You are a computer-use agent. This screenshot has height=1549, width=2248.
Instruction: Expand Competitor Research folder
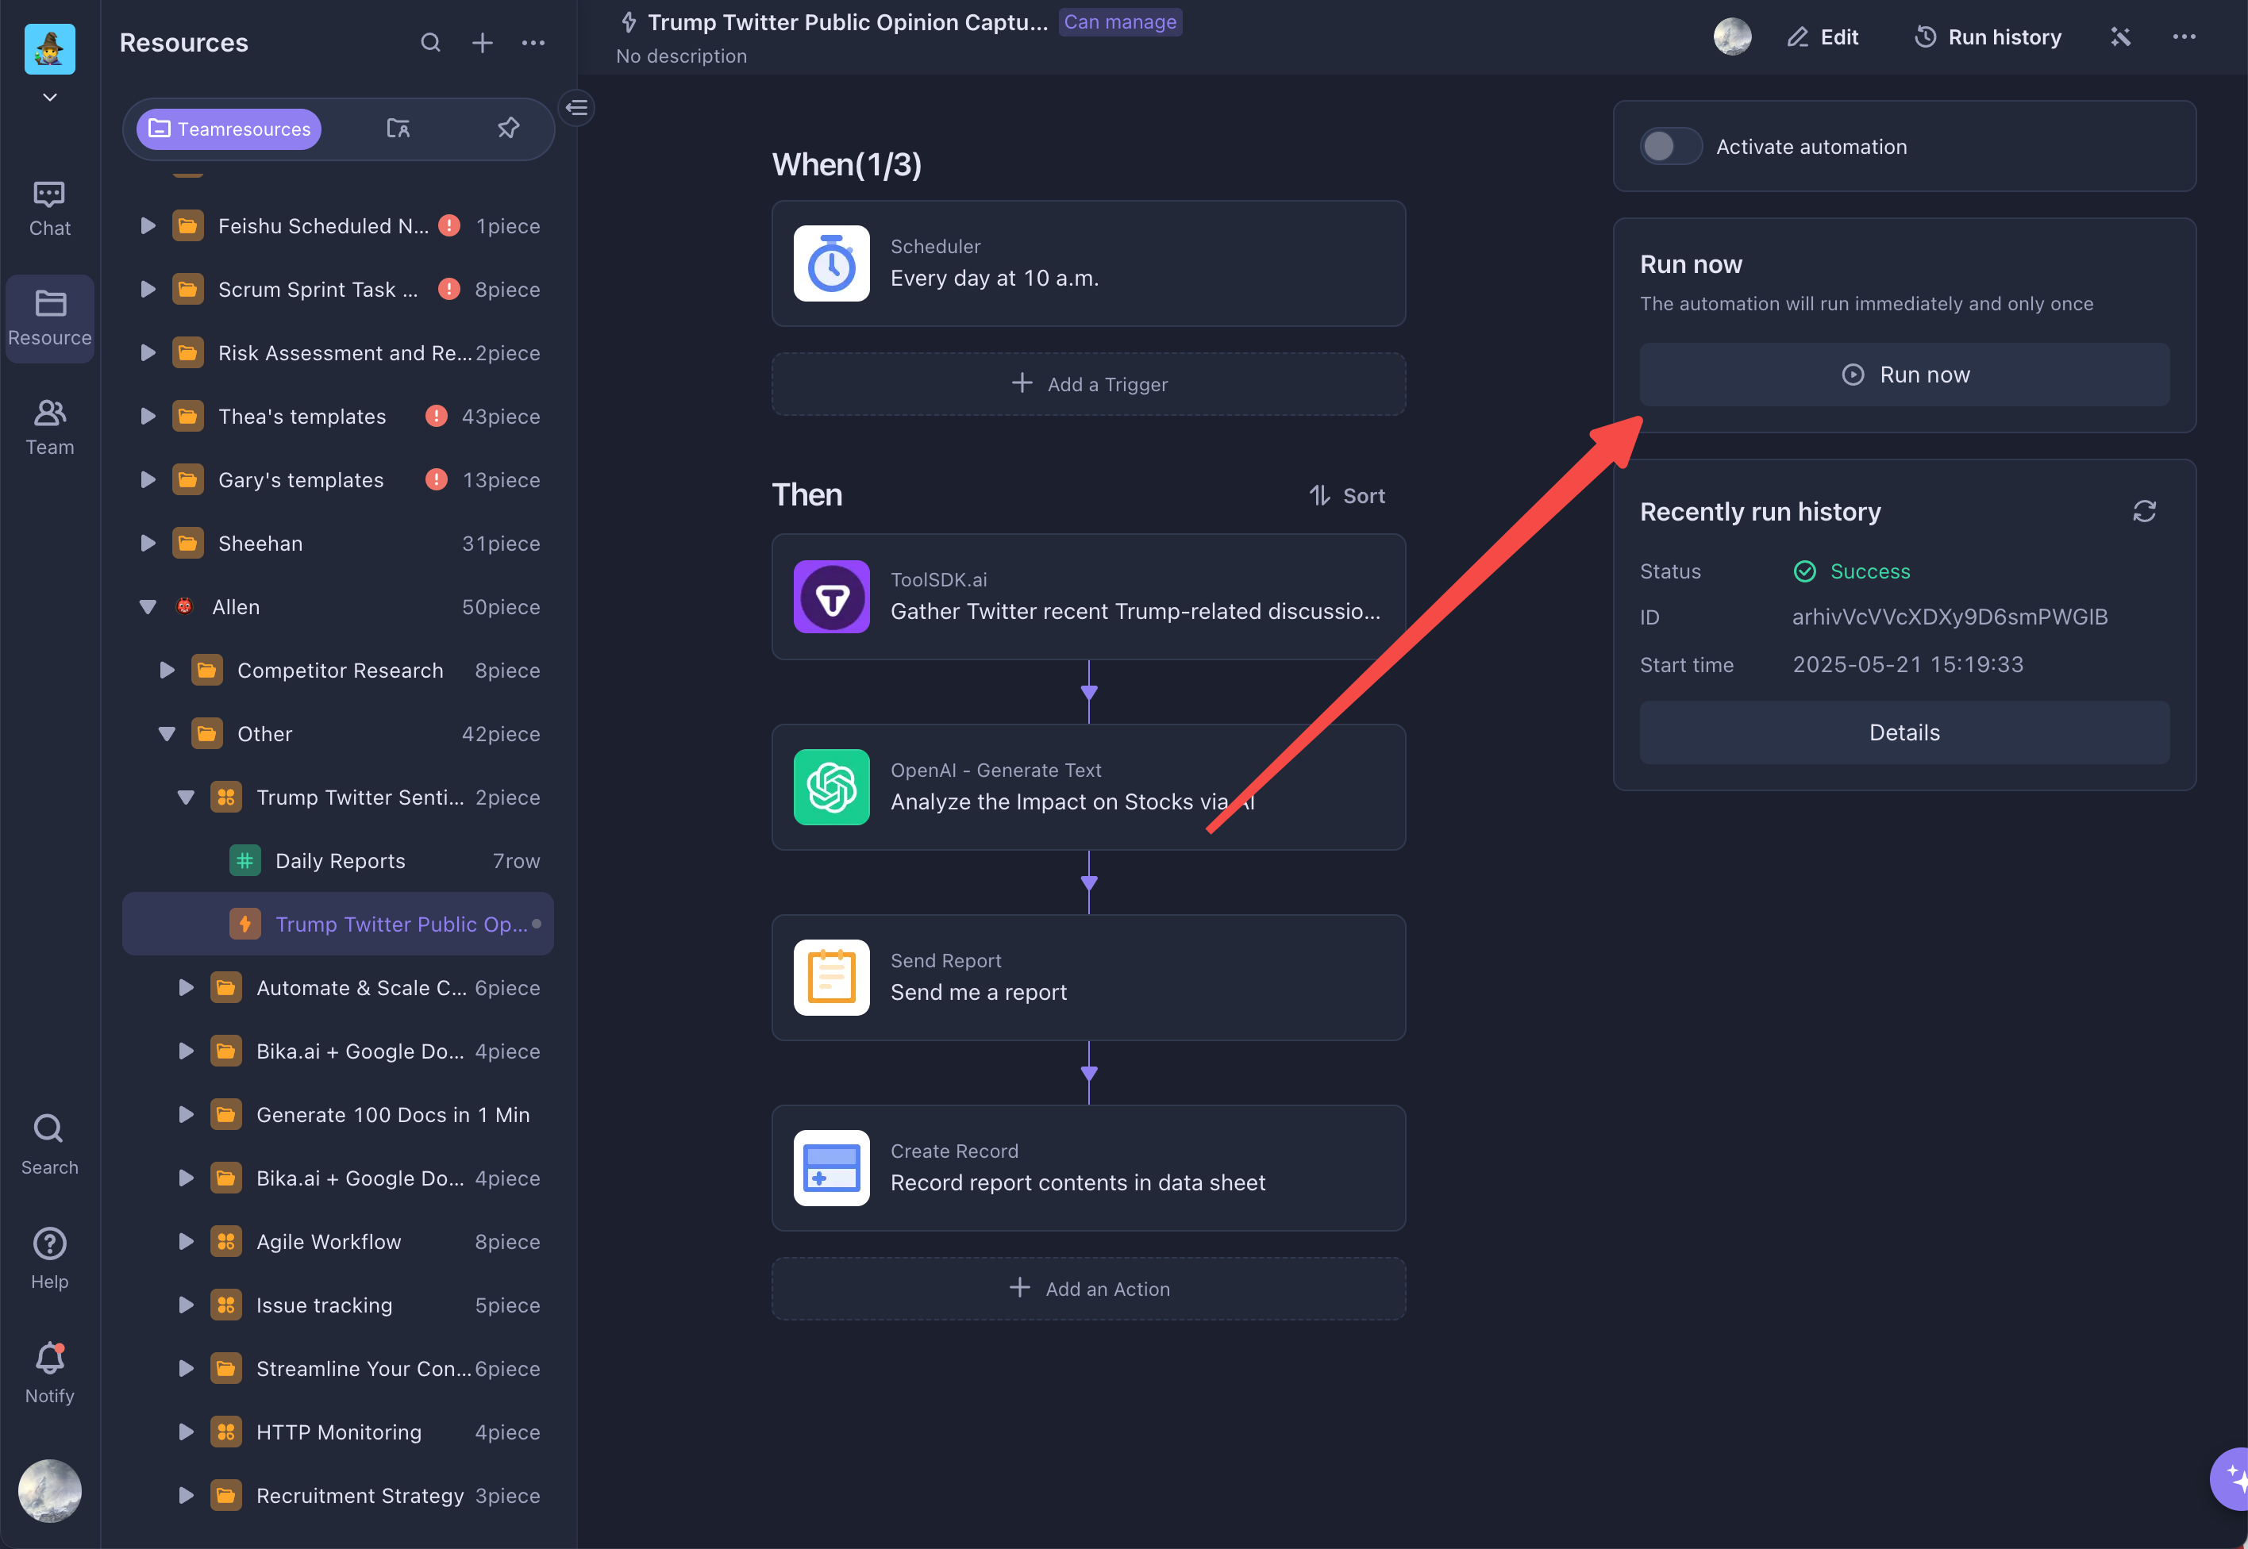coord(167,671)
